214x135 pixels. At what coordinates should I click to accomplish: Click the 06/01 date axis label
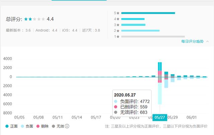pos(192,118)
